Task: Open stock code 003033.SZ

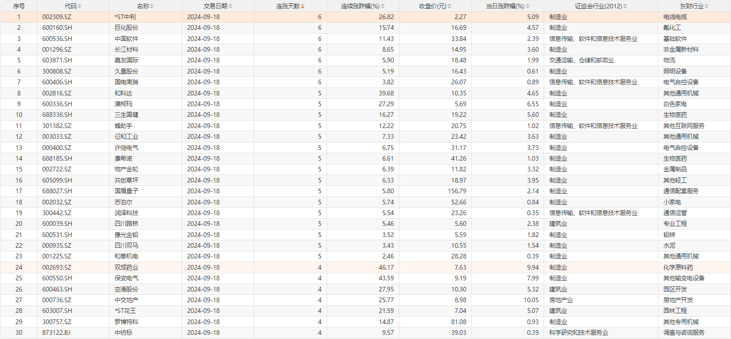Action: tap(57, 136)
